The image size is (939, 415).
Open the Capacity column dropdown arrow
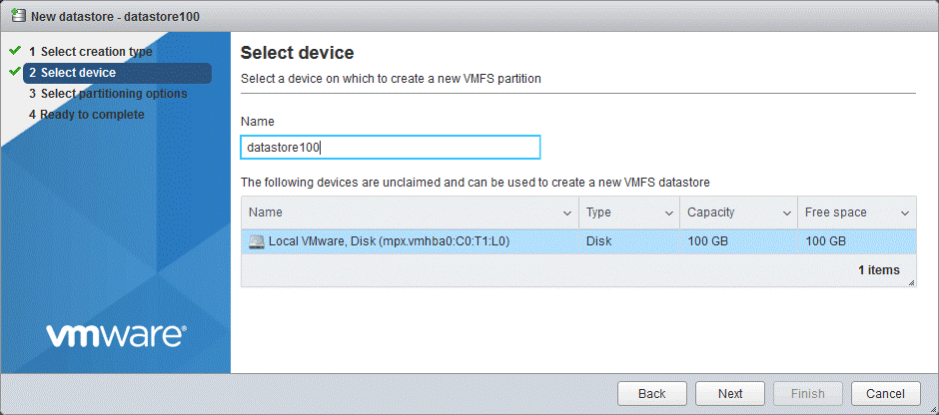click(x=786, y=213)
